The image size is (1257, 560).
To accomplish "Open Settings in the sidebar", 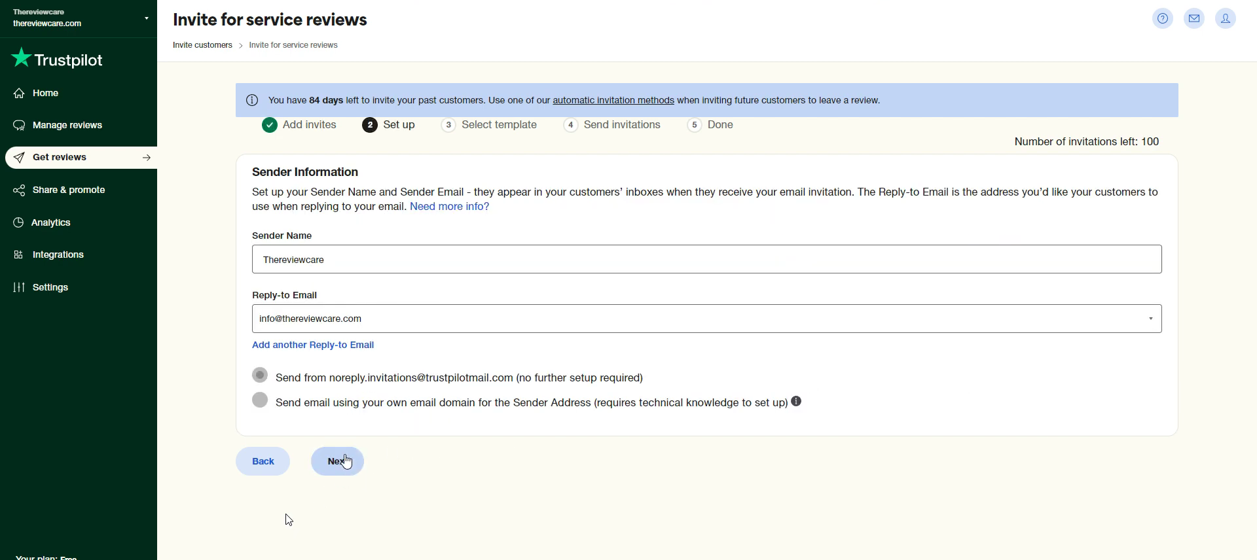I will (50, 288).
